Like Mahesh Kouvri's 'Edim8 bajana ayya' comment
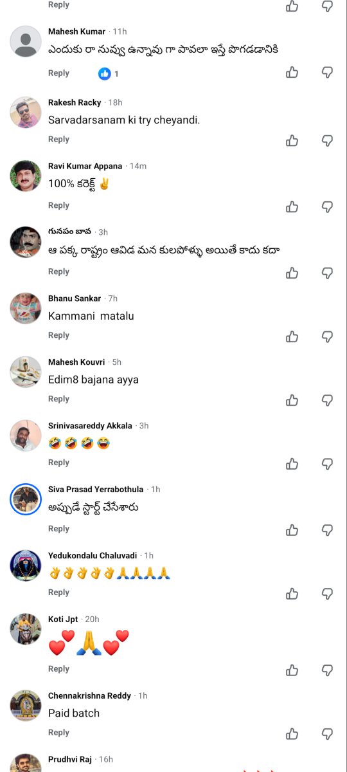Viewport: 347px width, 772px height. coord(292,400)
